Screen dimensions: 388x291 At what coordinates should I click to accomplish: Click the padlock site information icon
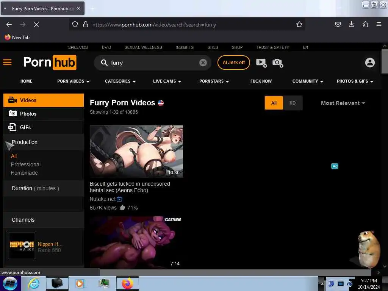coord(86,25)
